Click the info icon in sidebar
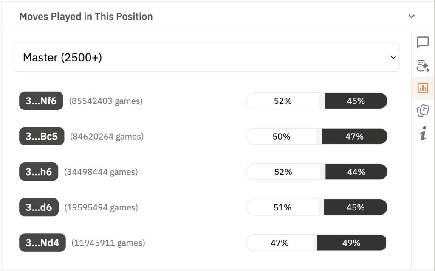Screen dimensions: 435x271 [x=423, y=134]
